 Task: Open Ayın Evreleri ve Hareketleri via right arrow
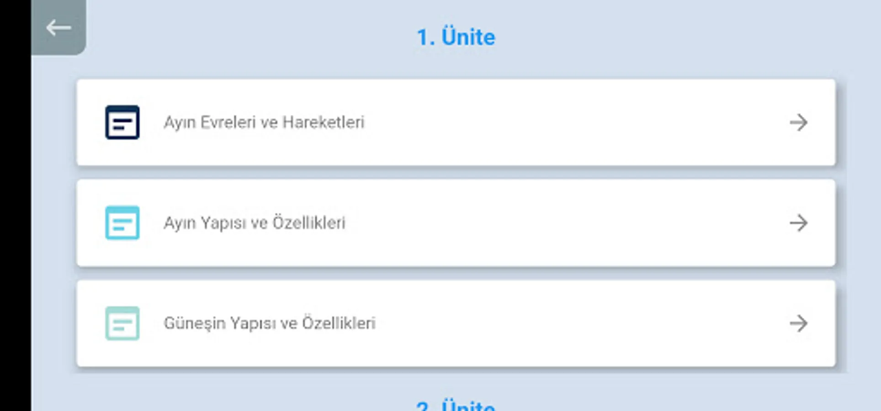(x=798, y=122)
